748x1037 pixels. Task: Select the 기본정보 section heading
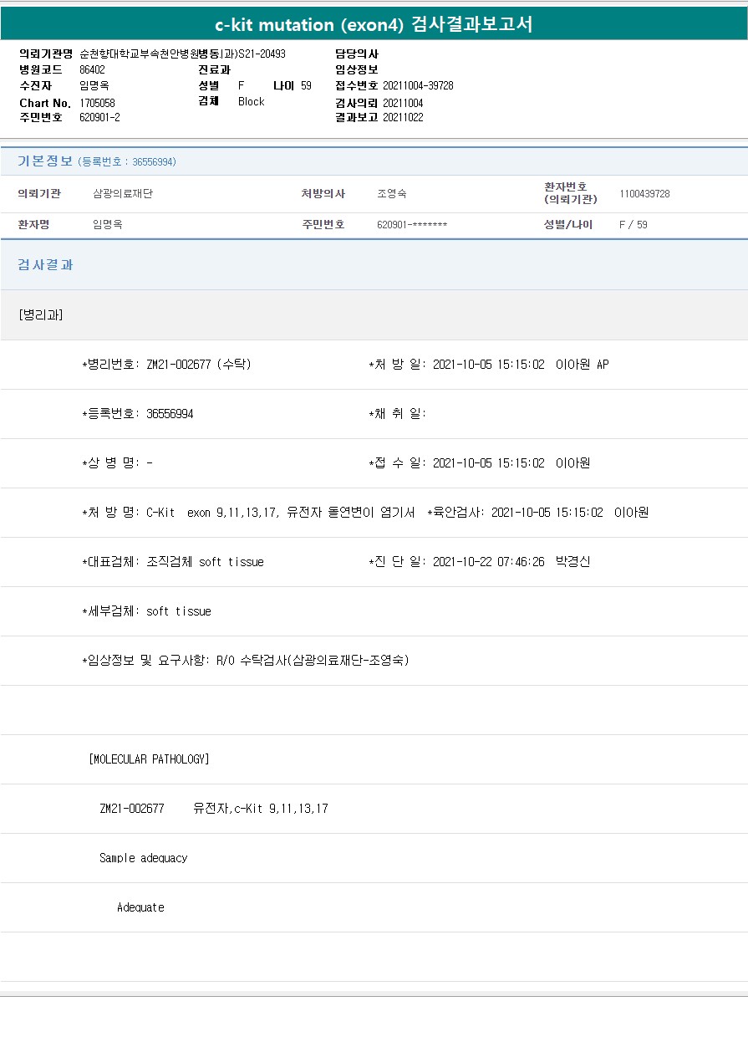pos(45,161)
